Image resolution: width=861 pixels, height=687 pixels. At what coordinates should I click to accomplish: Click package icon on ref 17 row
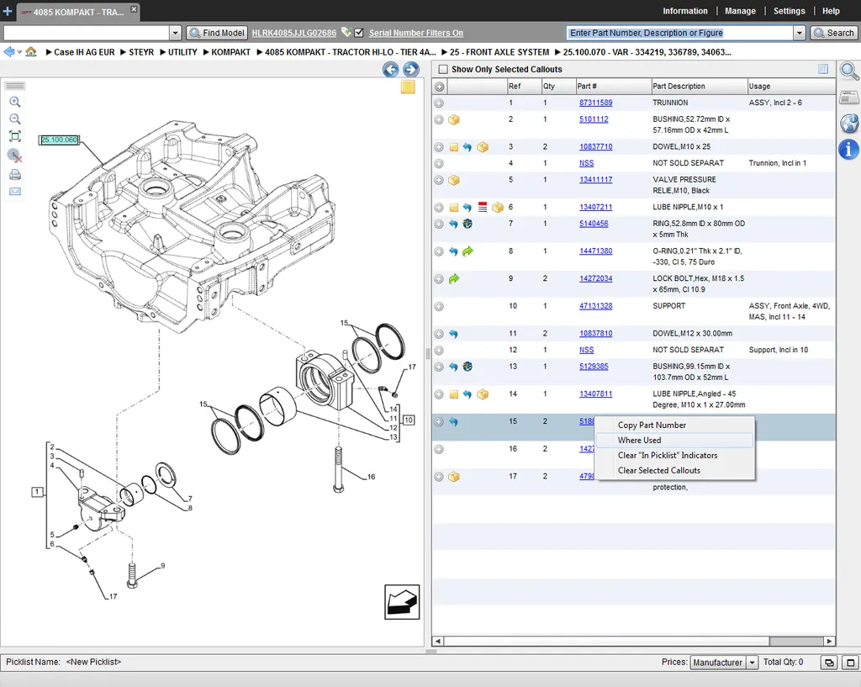[453, 477]
